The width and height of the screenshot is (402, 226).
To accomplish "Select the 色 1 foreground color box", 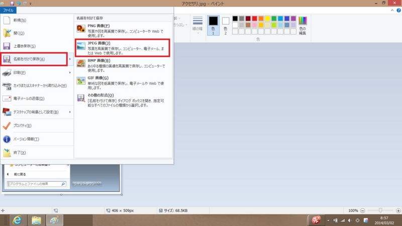I will tap(213, 25).
